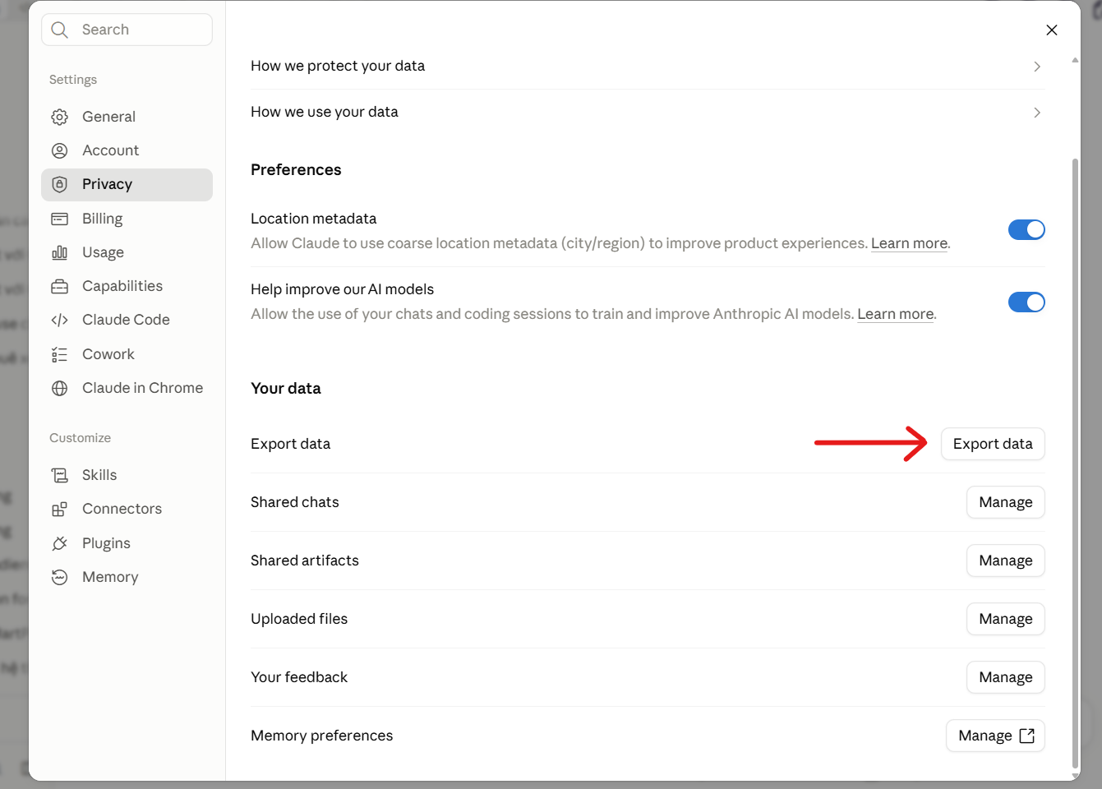Expand How we use your data chevron

[x=1037, y=113]
